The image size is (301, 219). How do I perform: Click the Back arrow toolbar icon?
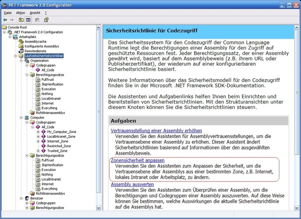tap(5, 20)
